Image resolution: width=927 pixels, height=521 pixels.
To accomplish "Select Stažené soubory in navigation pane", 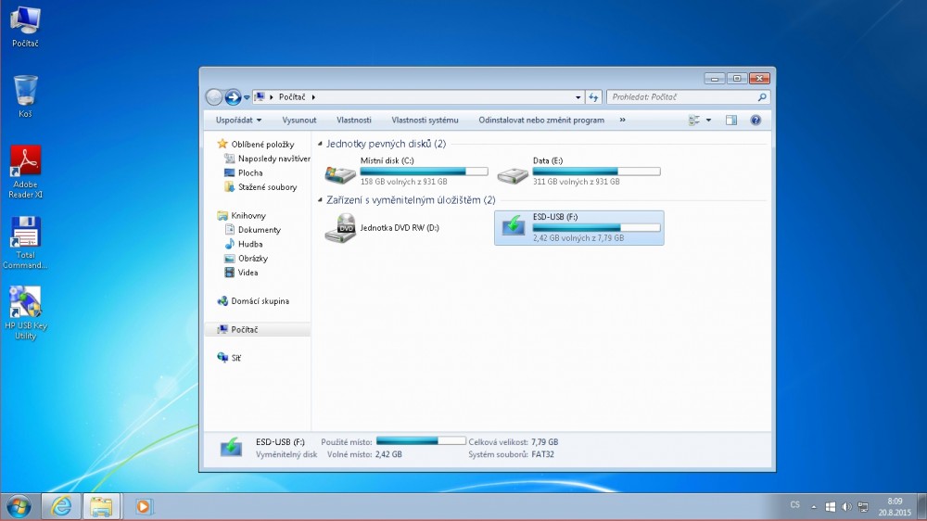I will click(267, 187).
